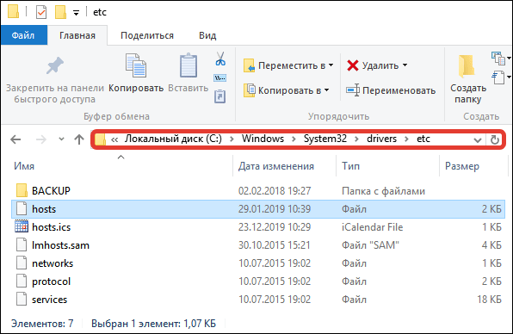
Task: Expand chevron after drivers breadcrumb
Action: coord(406,139)
